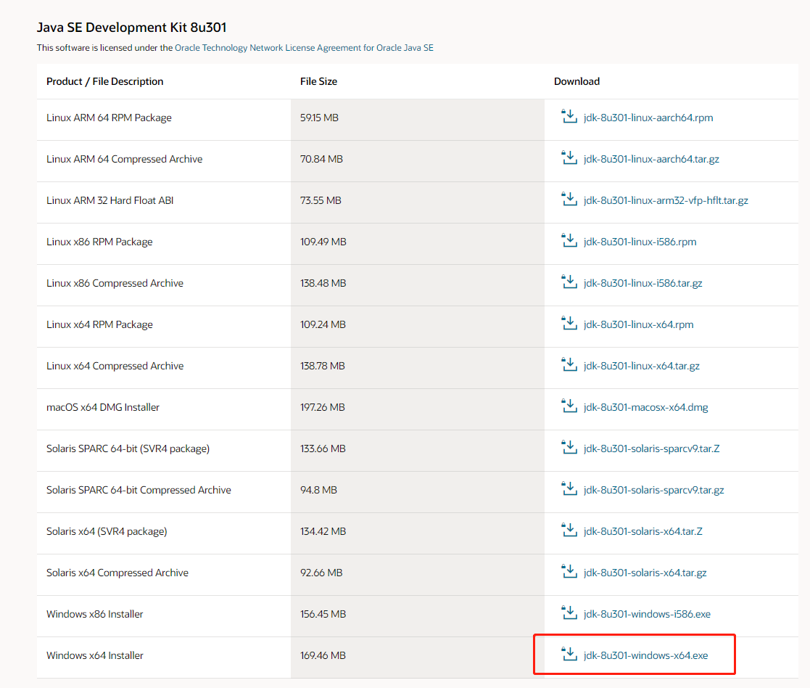Click download icon for solaris-x64.tar.gz
This screenshot has width=810, height=688.
569,571
